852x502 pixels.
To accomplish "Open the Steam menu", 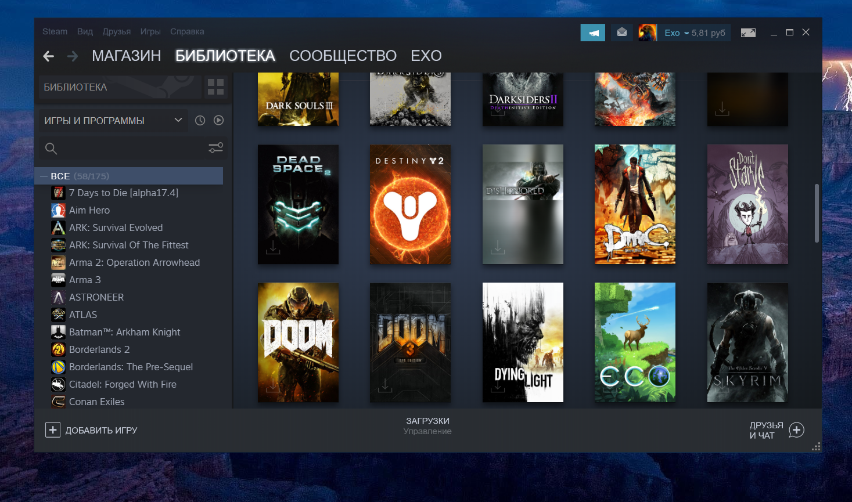I will point(55,31).
